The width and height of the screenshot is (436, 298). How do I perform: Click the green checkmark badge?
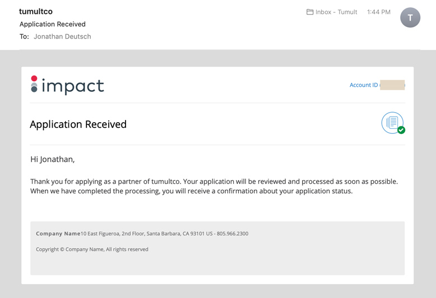(x=401, y=130)
